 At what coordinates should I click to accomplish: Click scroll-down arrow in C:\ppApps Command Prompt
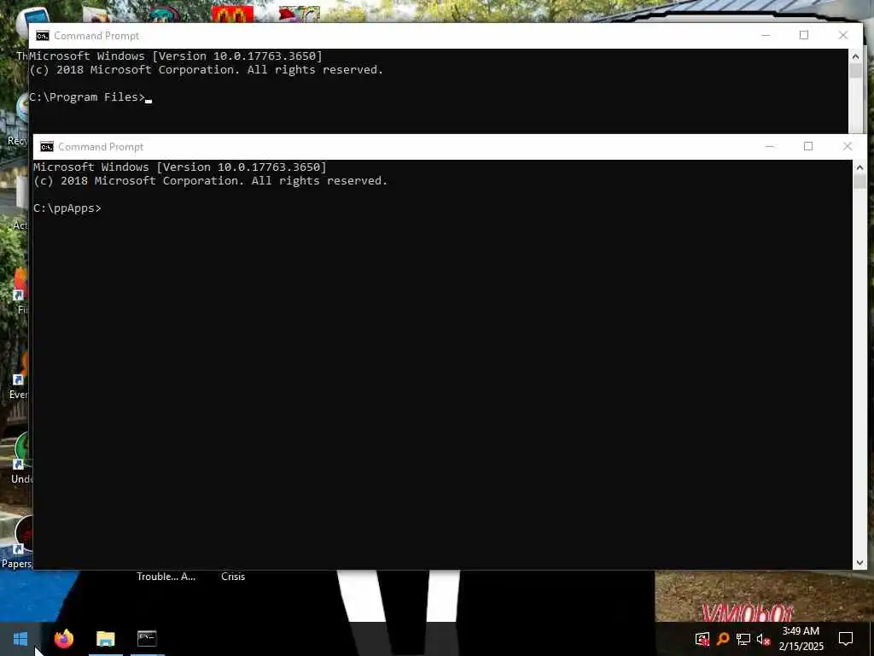[859, 563]
